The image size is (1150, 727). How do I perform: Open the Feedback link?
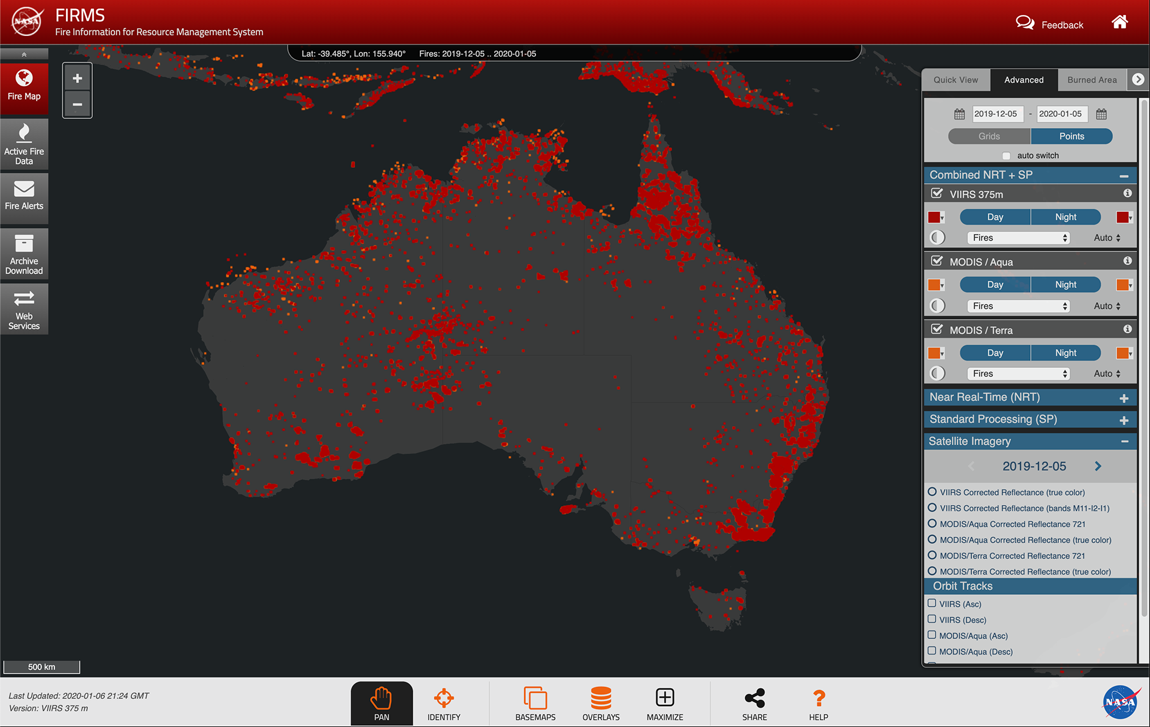coord(1050,25)
